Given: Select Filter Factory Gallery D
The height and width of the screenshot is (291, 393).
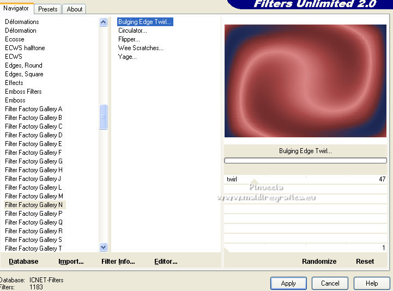Looking at the screenshot, I should (x=34, y=135).
